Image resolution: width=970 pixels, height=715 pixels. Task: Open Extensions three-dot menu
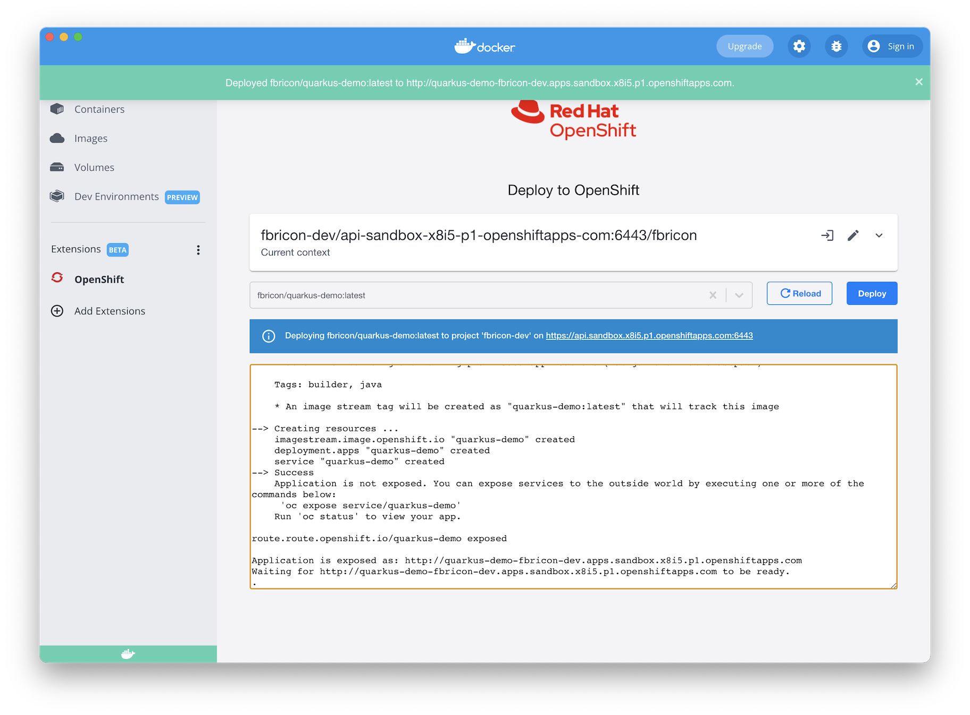tap(198, 250)
